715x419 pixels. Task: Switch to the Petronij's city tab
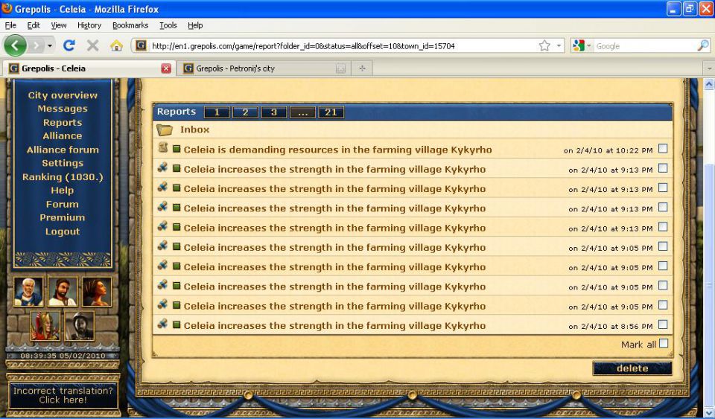[264, 68]
